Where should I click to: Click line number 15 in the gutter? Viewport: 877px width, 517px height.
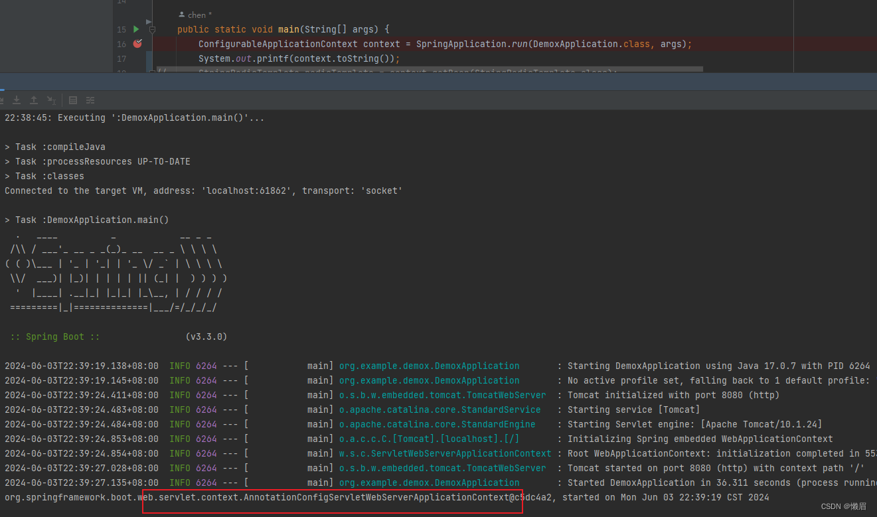[121, 30]
